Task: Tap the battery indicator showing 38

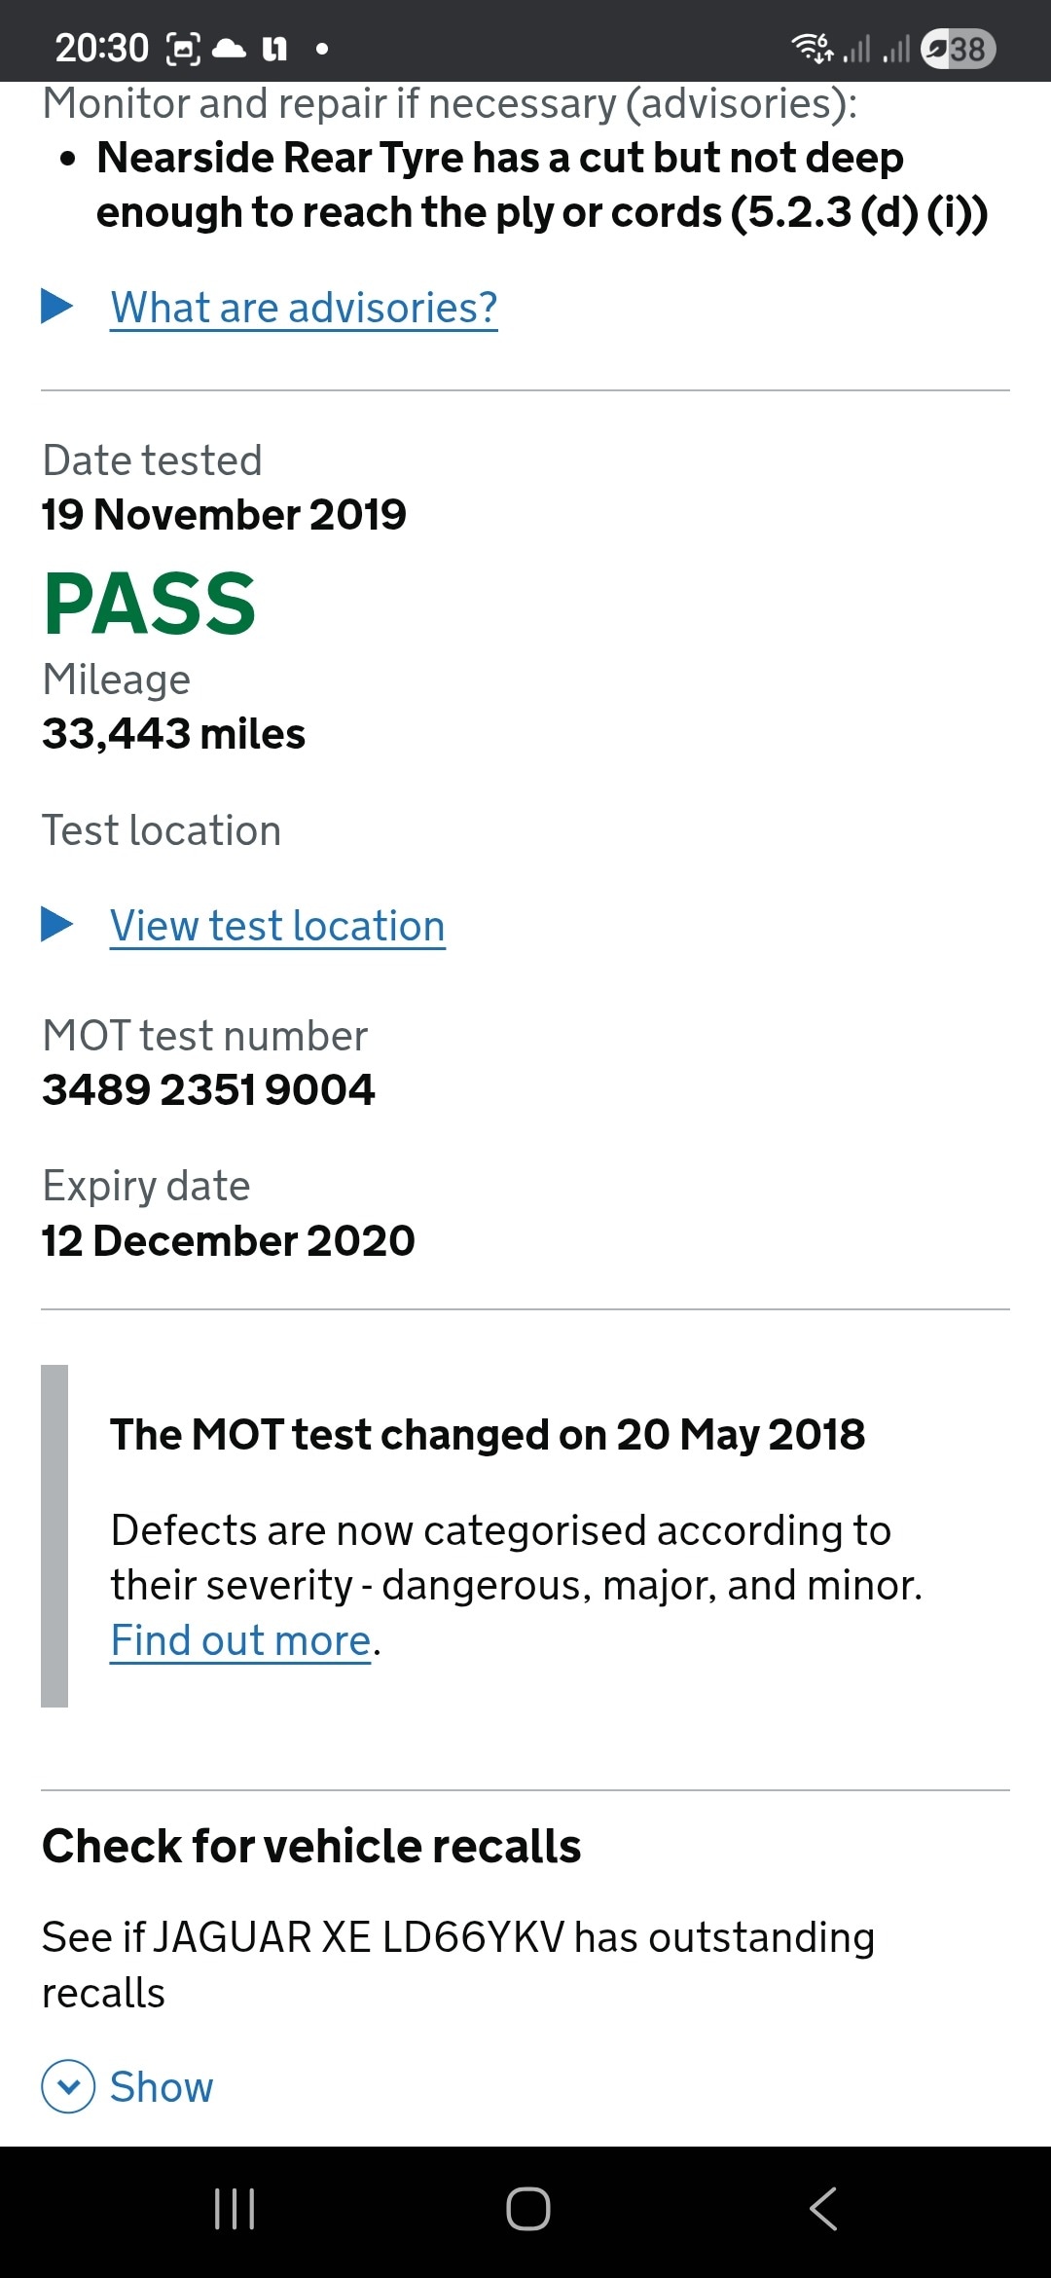Action: pos(958,48)
